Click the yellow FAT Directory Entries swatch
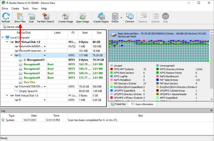214x141 pixels. click(111, 83)
